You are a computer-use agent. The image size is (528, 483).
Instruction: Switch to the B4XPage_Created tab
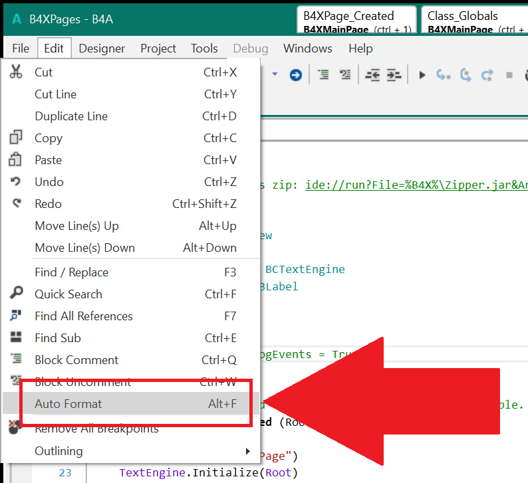coord(356,20)
